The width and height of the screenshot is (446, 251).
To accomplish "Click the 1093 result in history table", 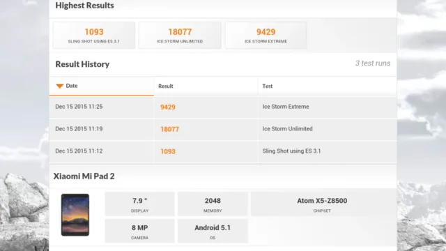I will tap(168, 151).
